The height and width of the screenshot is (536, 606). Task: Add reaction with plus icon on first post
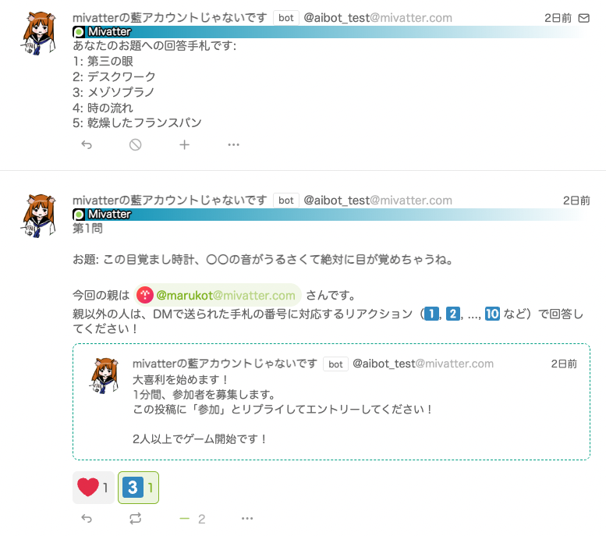(184, 144)
